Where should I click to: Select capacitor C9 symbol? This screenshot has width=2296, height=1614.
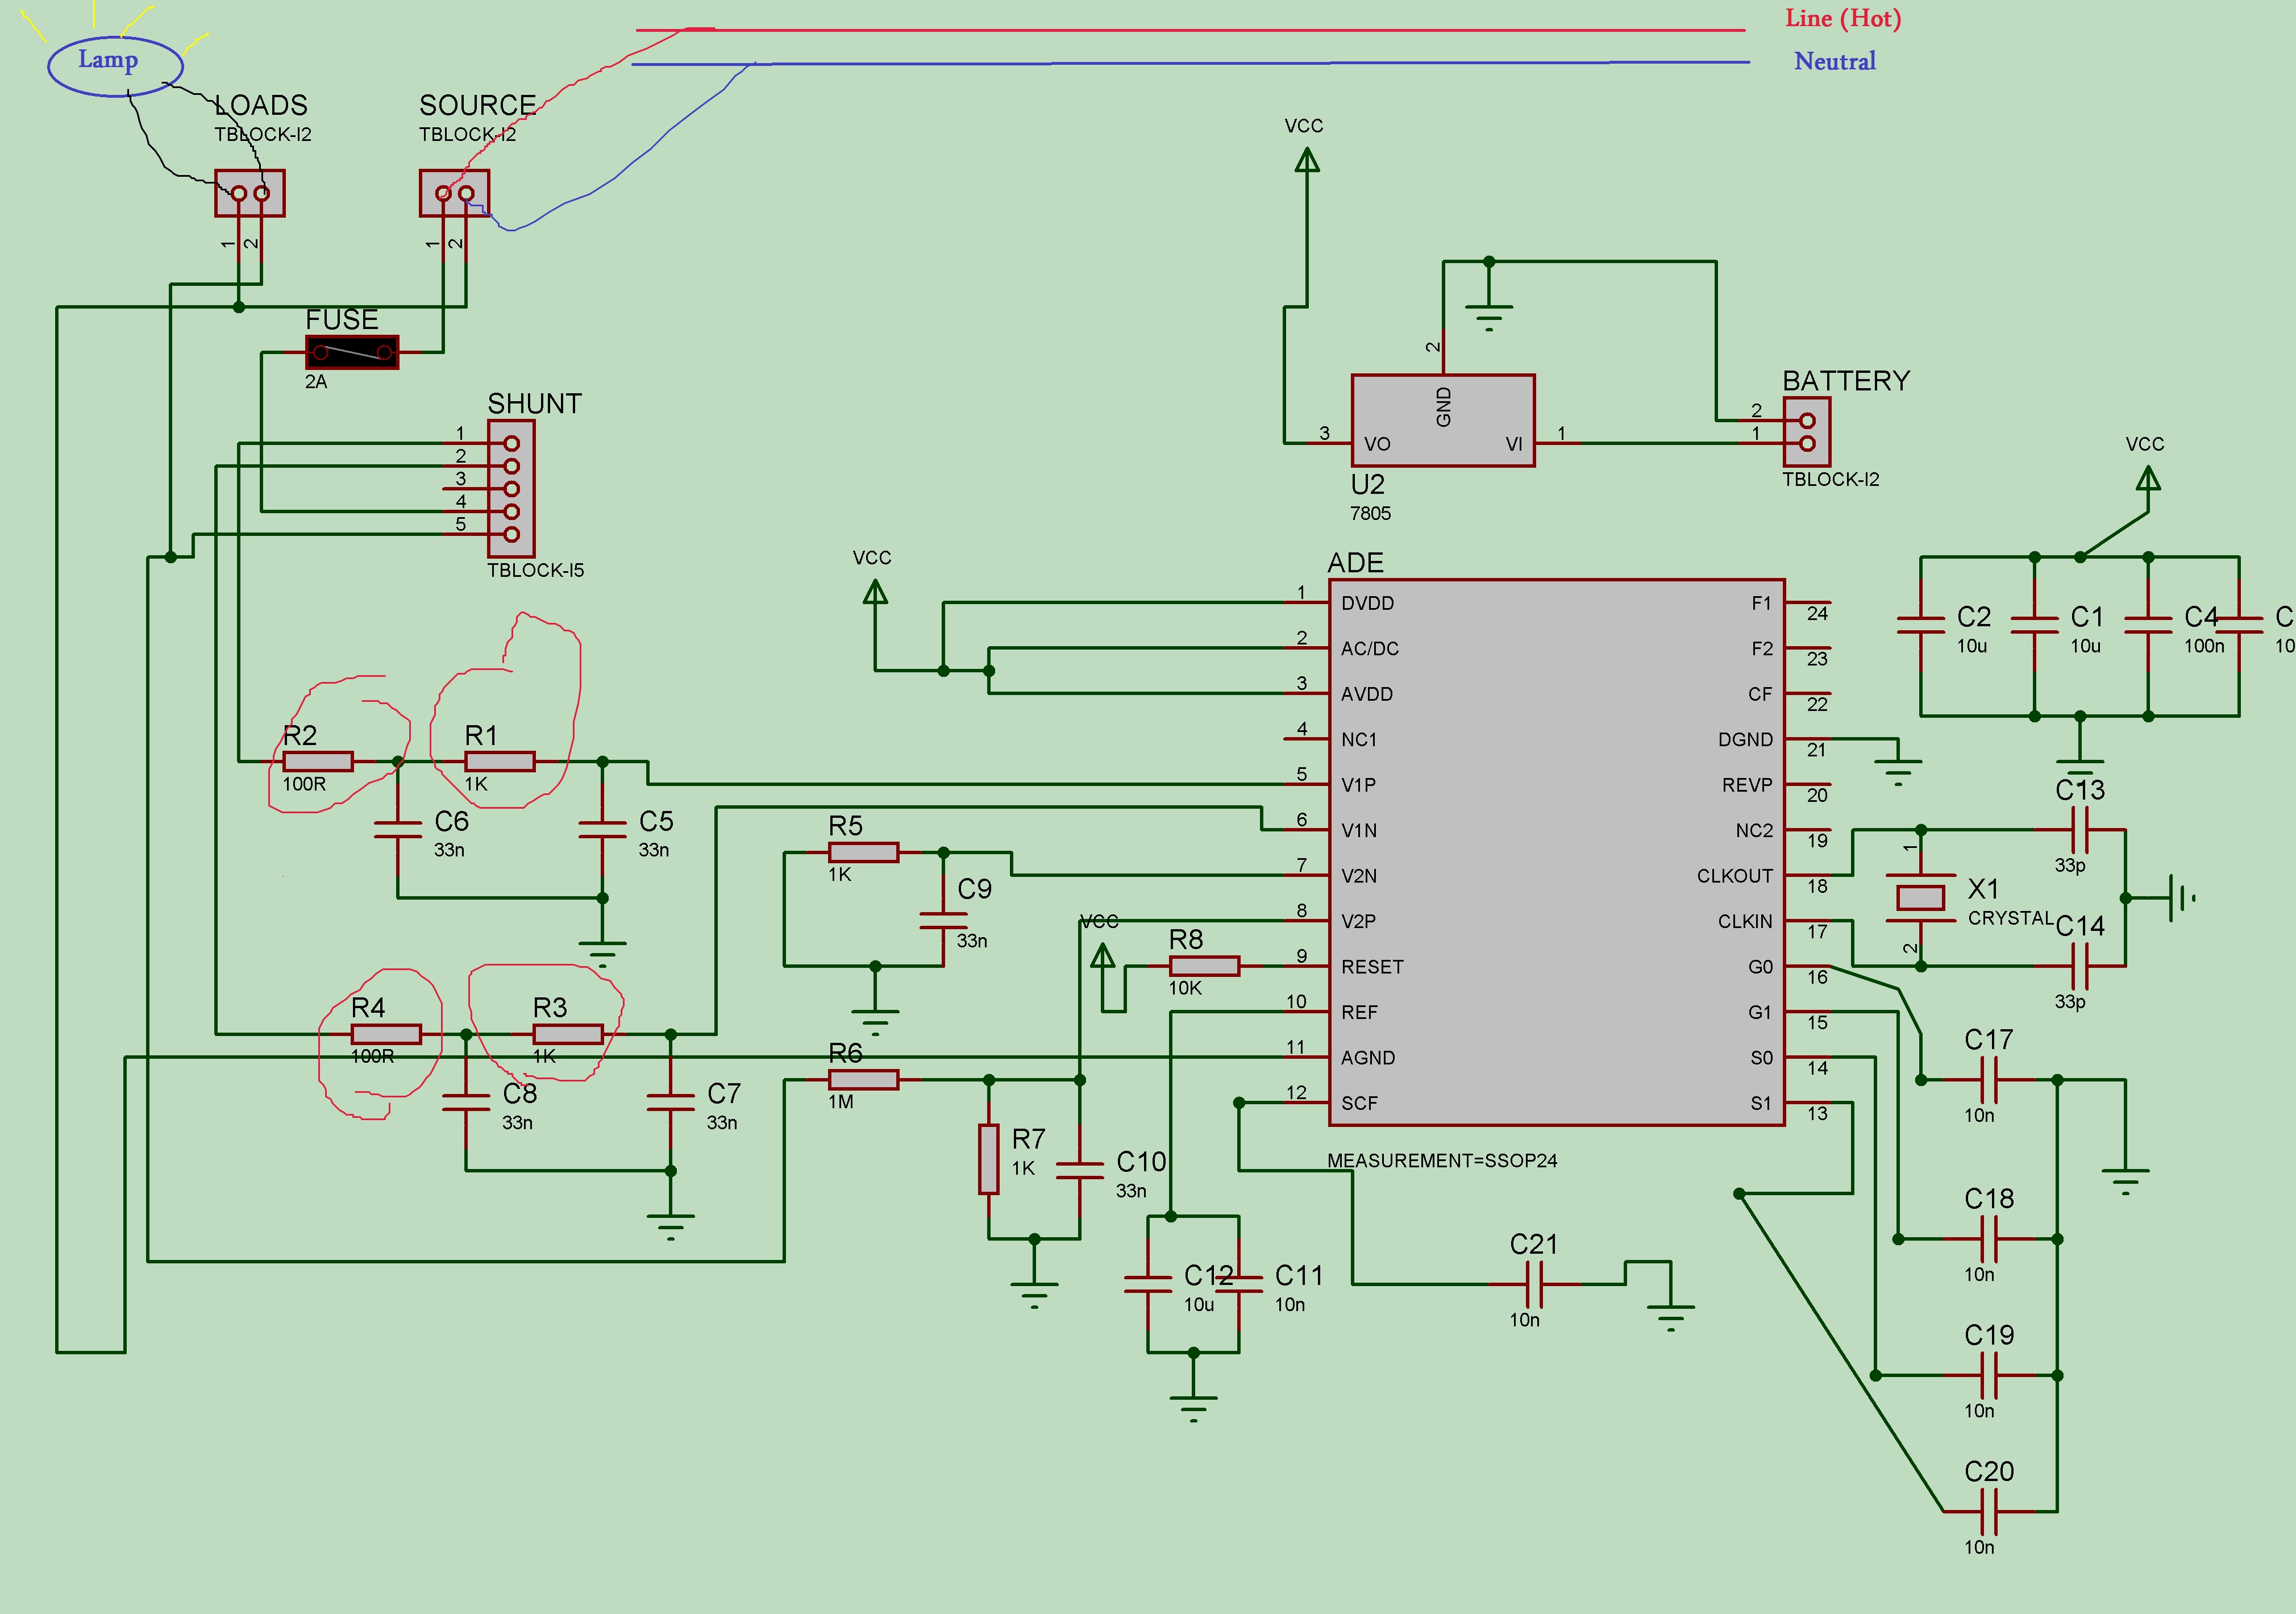tap(943, 920)
